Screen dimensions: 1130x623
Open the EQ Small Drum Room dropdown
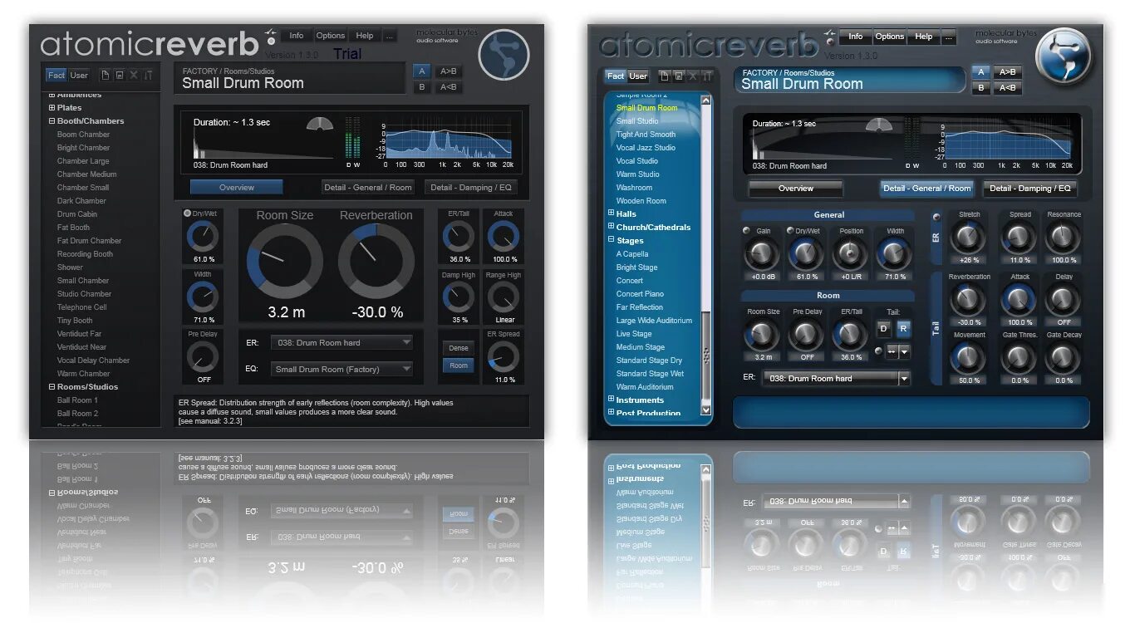(x=341, y=369)
